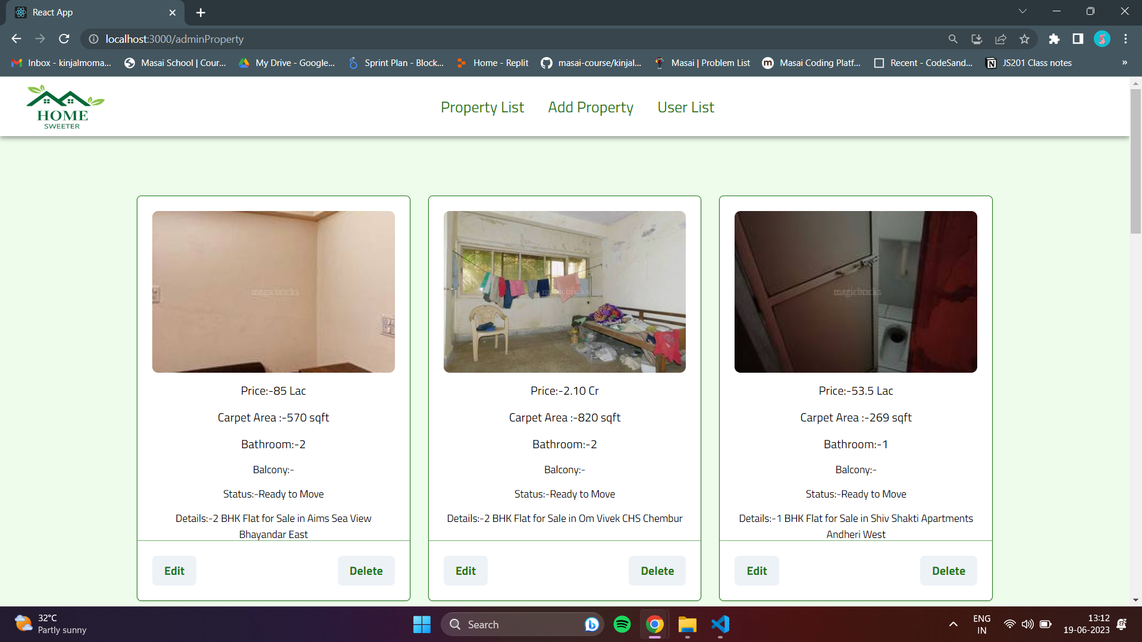Edit the 85 Lac property
Screen dimensions: 1142x642
(174, 571)
